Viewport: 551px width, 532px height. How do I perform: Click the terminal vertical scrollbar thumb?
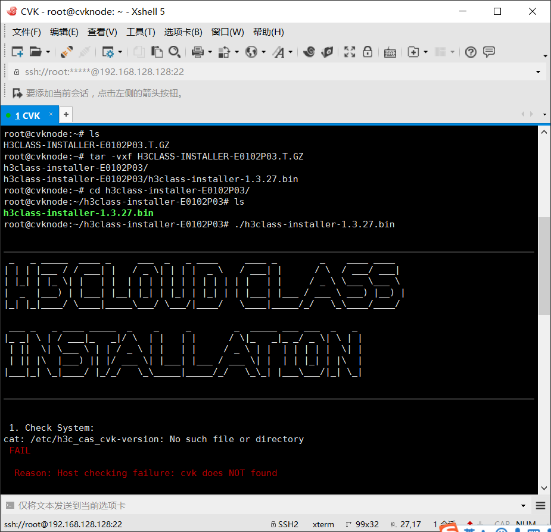[544, 266]
